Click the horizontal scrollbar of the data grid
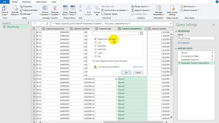The image size is (219, 123). click(133, 122)
